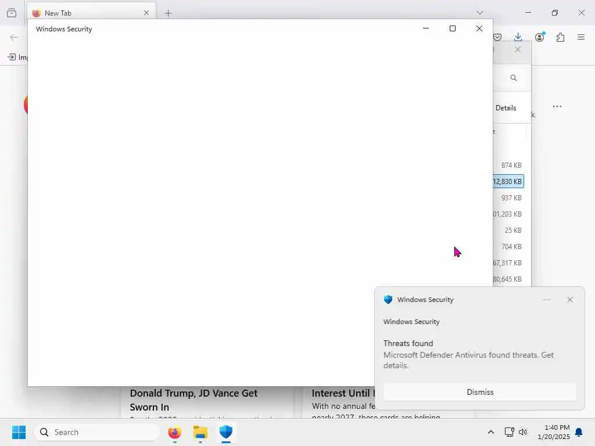Select the 01,203 KB file row
The height and width of the screenshot is (446, 595).
tap(508, 214)
